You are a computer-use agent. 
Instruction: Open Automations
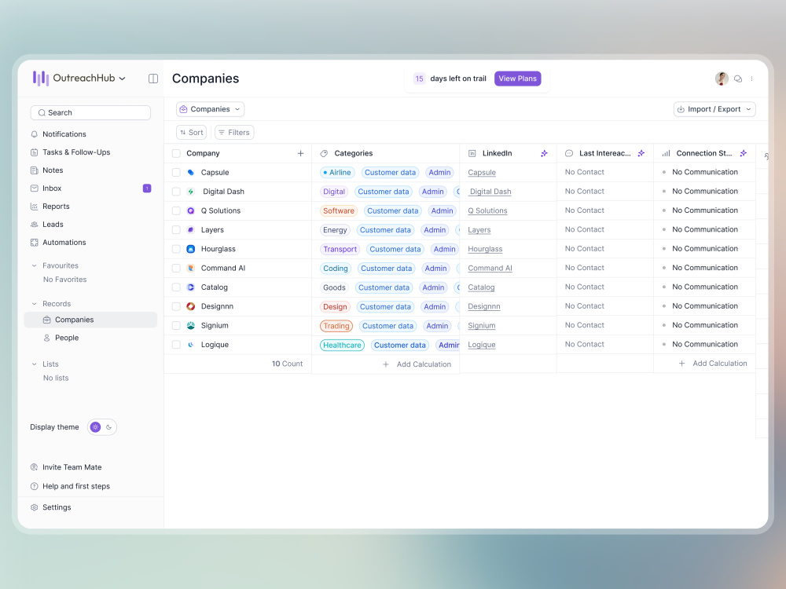click(58, 243)
